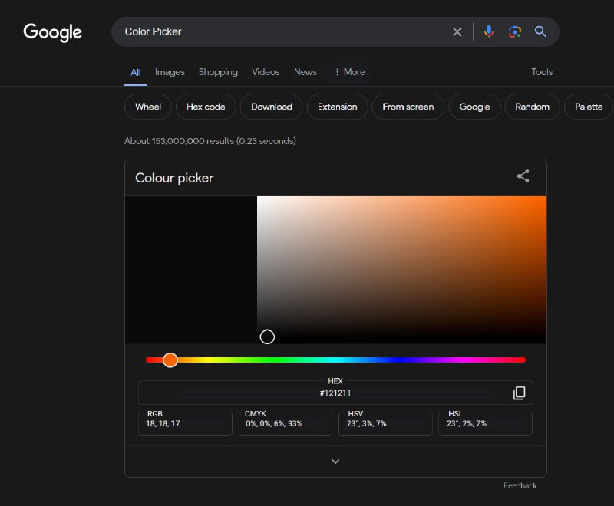The height and width of the screenshot is (506, 614).
Task: Open Google Lens image search icon
Action: (514, 31)
